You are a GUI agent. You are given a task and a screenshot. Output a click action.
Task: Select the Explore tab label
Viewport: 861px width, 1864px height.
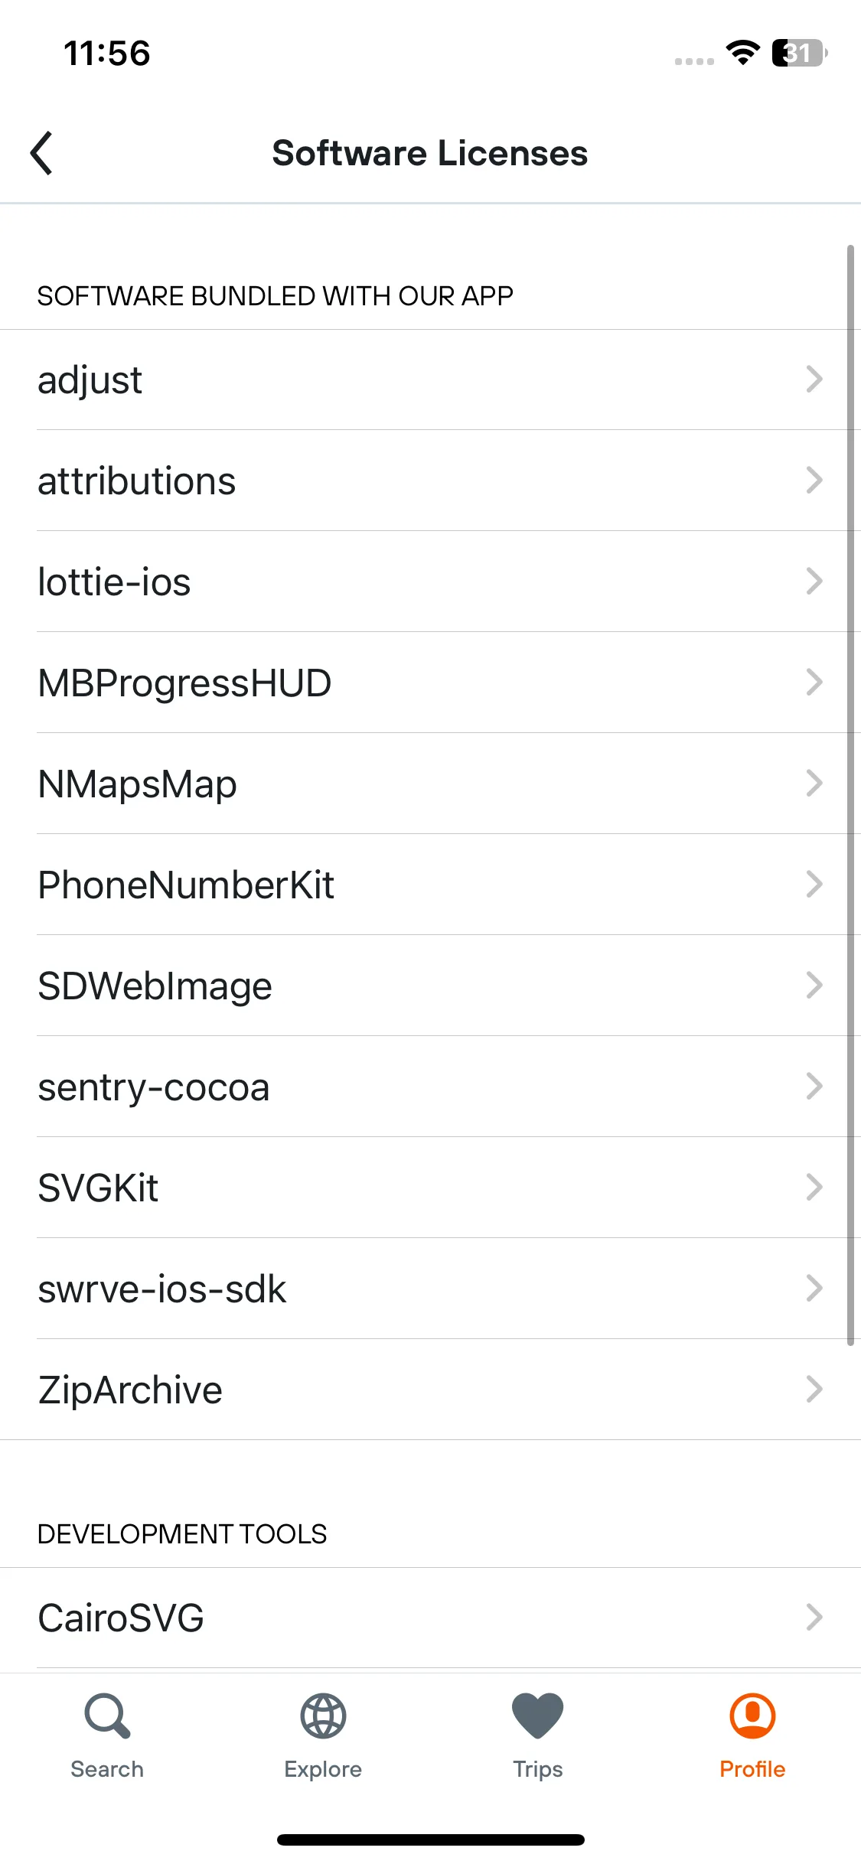click(x=323, y=1769)
